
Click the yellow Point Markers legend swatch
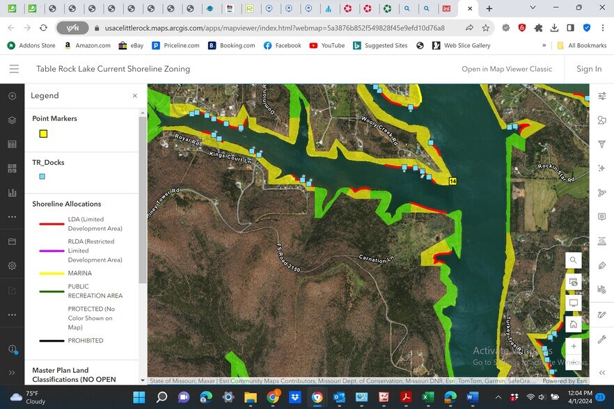43,134
